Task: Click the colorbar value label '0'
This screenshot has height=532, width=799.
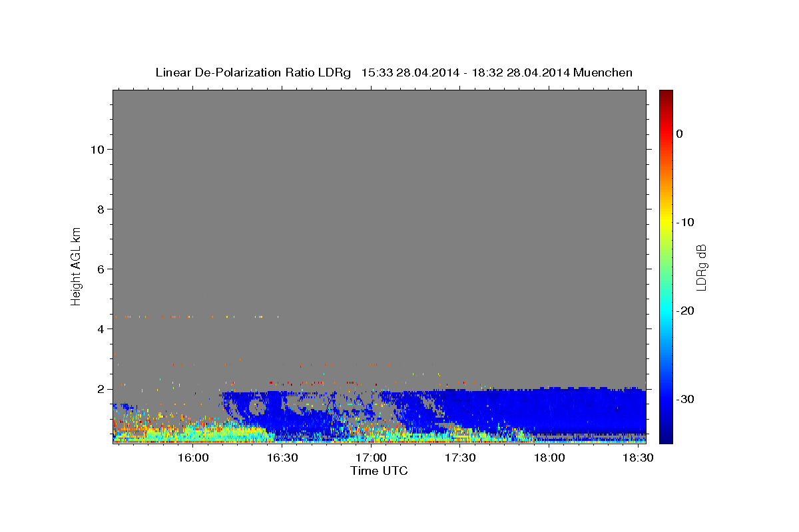Action: click(680, 134)
